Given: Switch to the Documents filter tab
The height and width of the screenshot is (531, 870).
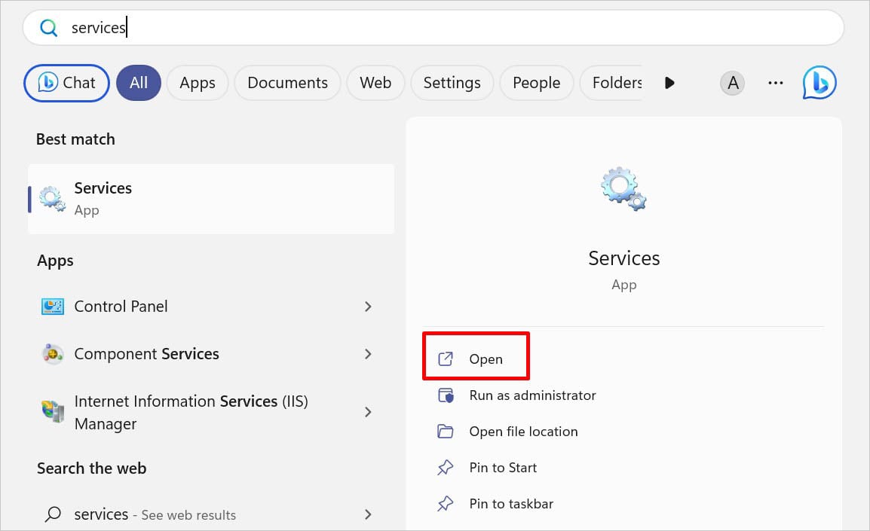Looking at the screenshot, I should pyautogui.click(x=287, y=83).
